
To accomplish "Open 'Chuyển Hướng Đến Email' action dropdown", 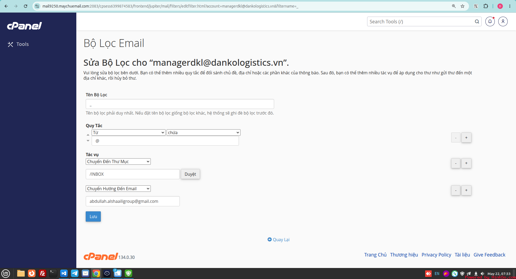I will click(x=118, y=189).
